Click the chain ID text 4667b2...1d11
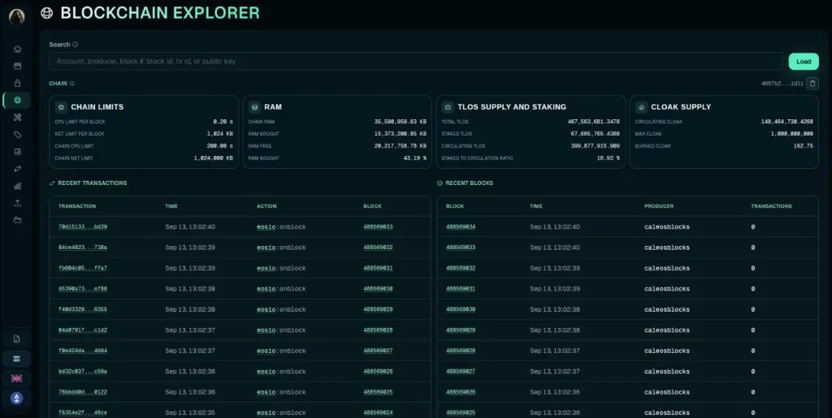The width and height of the screenshot is (832, 418). point(782,84)
